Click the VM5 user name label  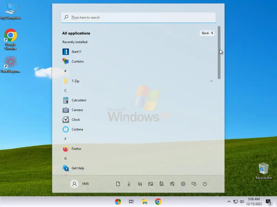click(85, 184)
